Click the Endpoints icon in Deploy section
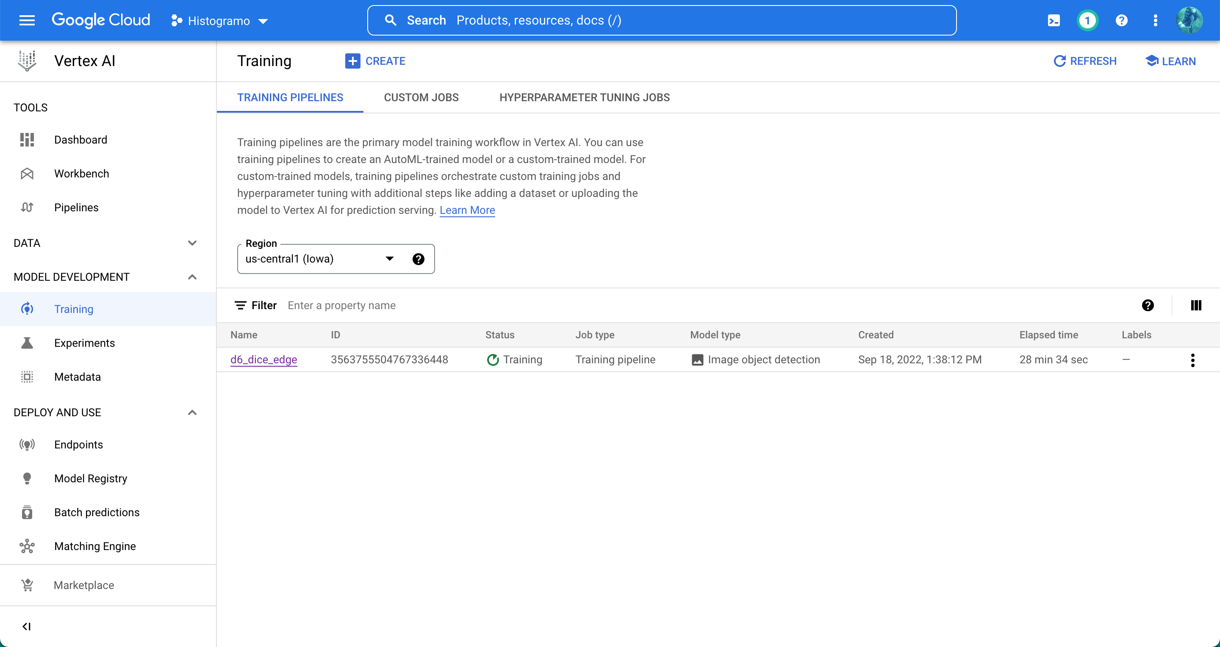The width and height of the screenshot is (1220, 647). coord(28,445)
